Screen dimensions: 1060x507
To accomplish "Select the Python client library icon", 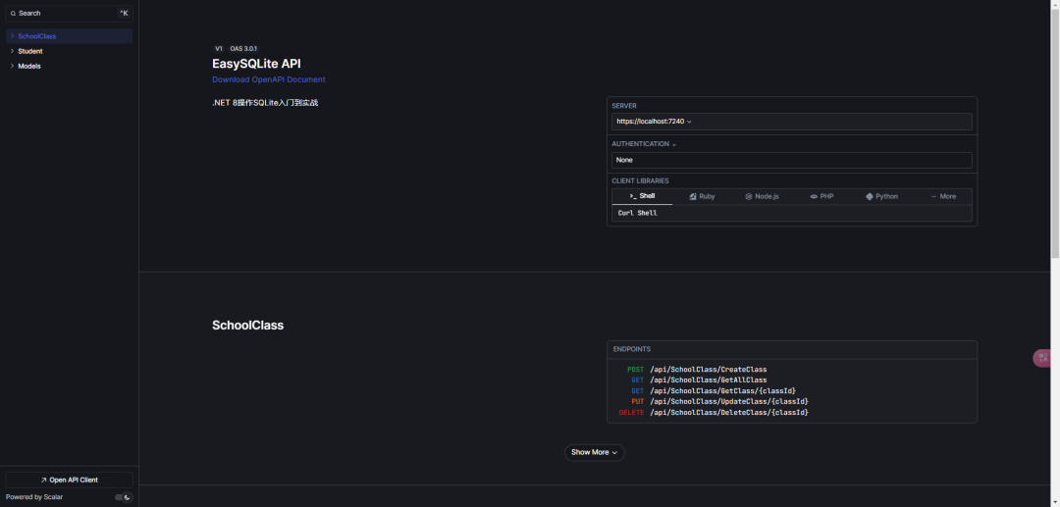I will coord(870,196).
